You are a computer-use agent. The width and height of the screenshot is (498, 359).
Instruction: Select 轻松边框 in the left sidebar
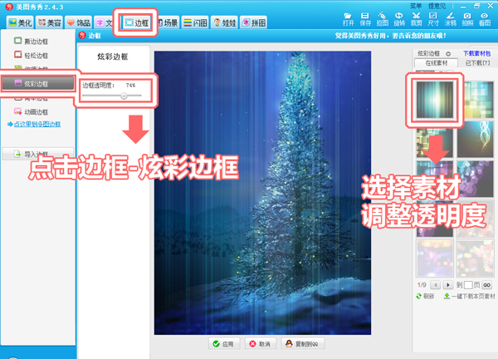[x=32, y=56]
